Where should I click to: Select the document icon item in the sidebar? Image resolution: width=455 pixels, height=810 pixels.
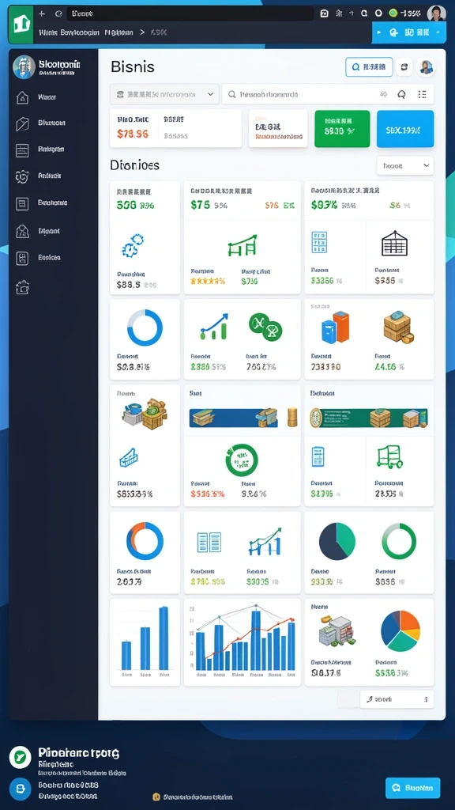click(22, 203)
